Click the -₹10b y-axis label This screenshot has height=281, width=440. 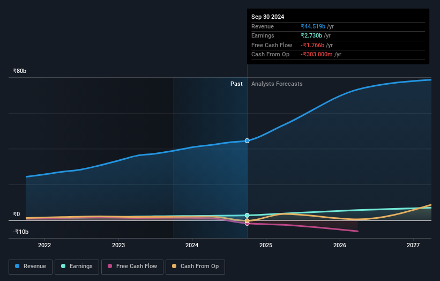[x=21, y=232]
